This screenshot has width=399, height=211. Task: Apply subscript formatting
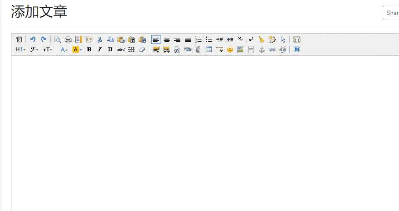tap(241, 39)
